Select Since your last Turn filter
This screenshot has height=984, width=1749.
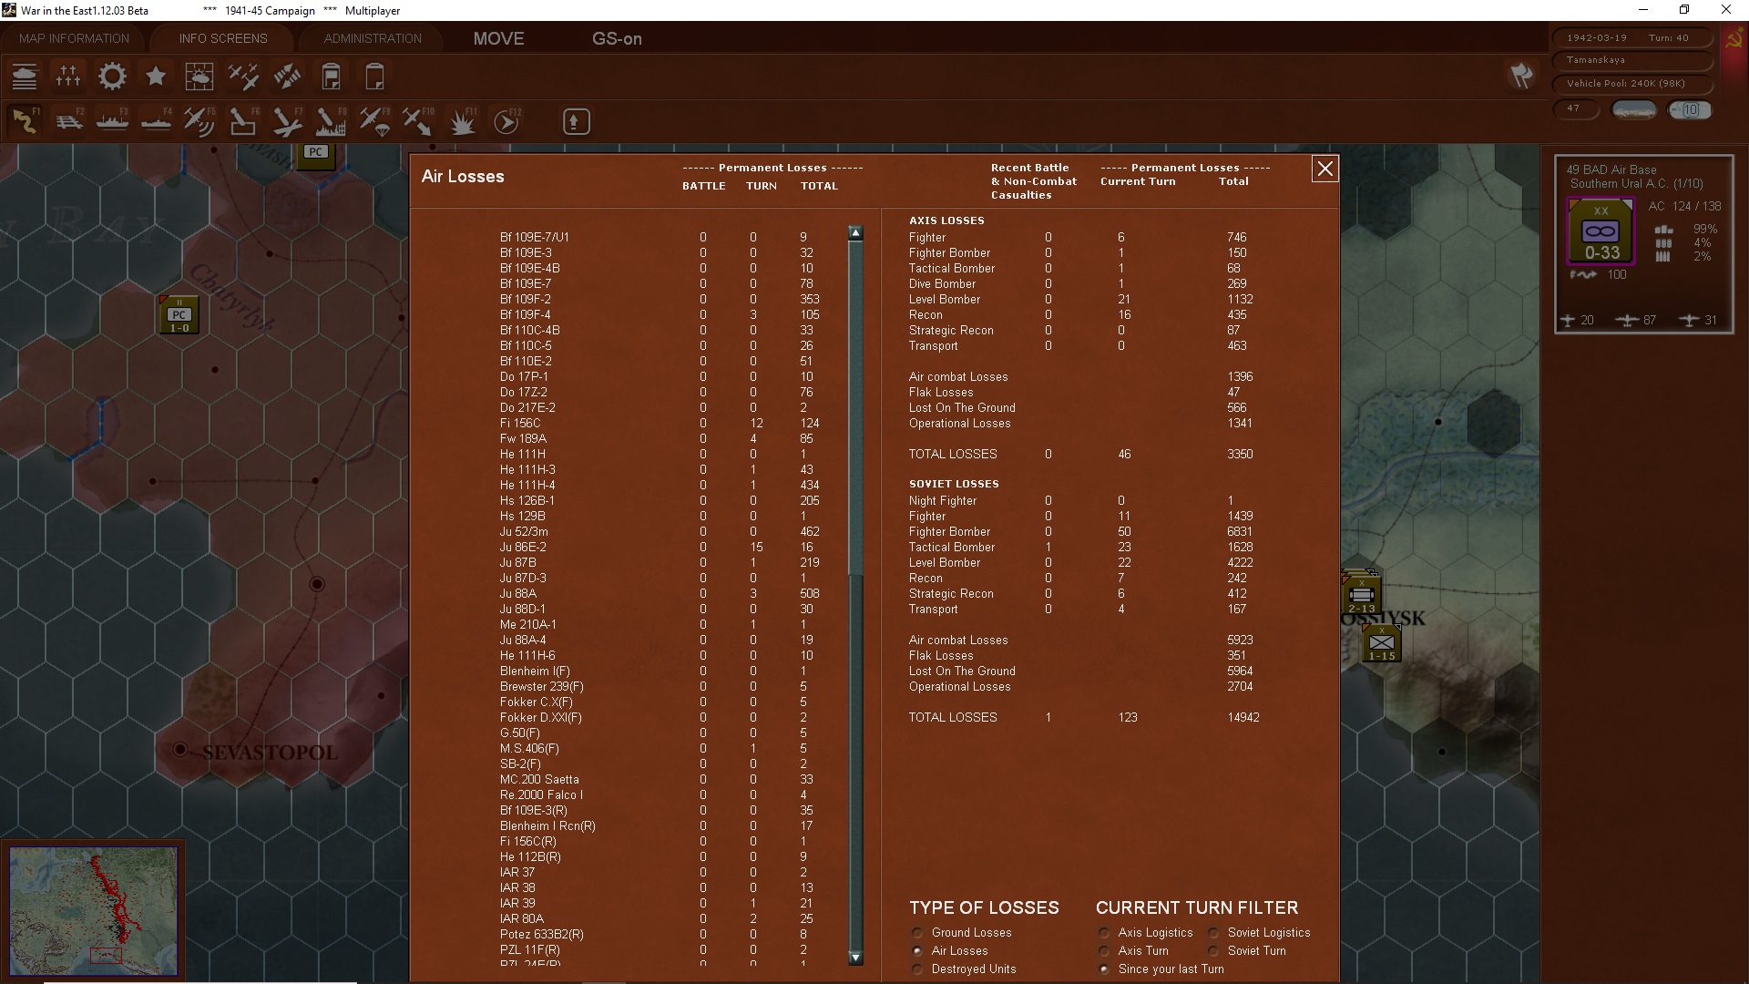(1104, 969)
